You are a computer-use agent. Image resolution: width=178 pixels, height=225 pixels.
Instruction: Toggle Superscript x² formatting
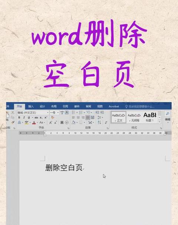(46, 118)
